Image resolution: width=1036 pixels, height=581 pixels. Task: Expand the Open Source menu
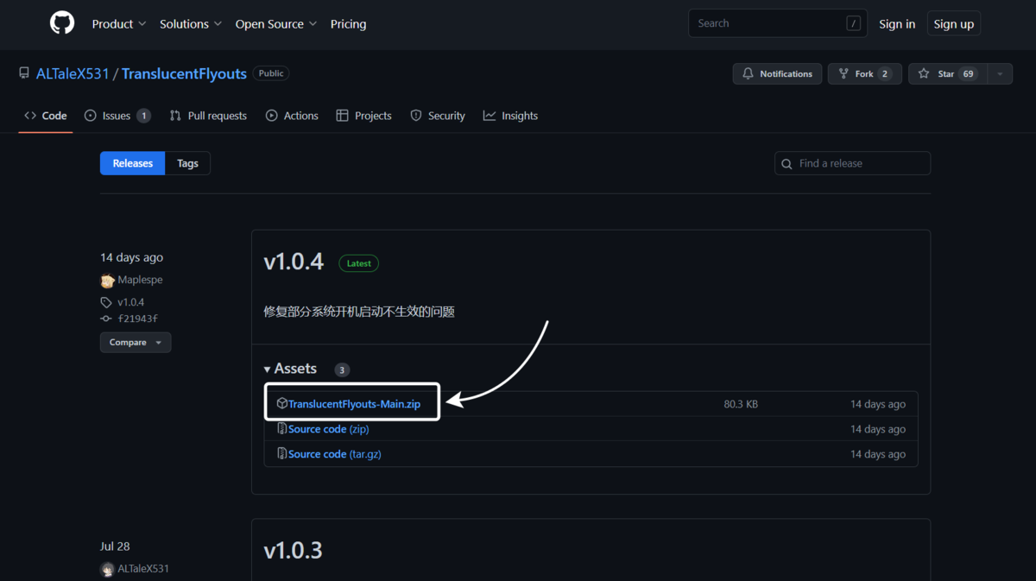pyautogui.click(x=276, y=24)
